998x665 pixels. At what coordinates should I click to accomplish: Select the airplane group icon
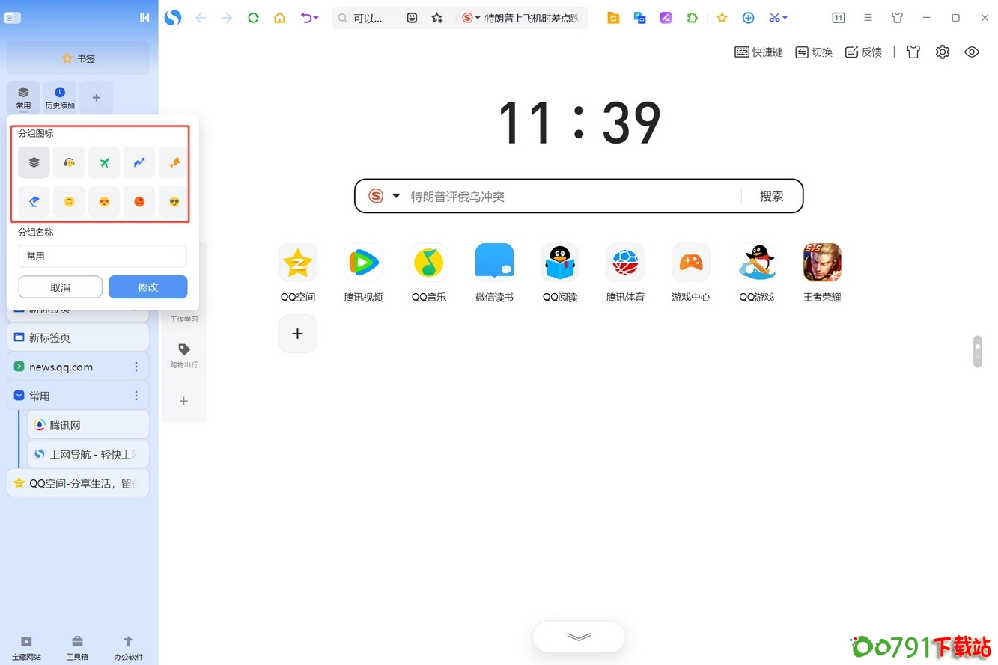(103, 162)
